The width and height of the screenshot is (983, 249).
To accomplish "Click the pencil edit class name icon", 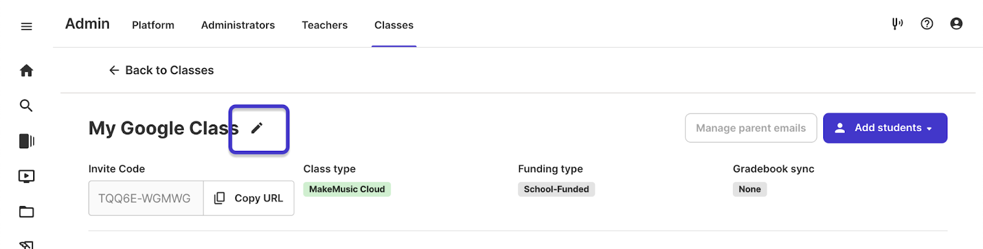I will pyautogui.click(x=257, y=128).
